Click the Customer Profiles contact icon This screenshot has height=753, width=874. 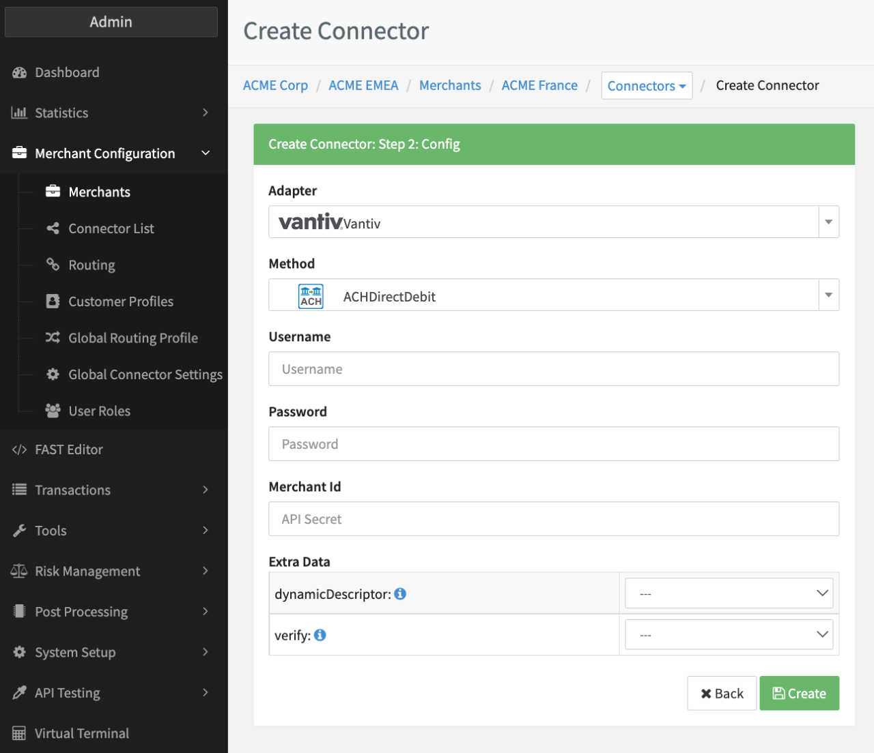(x=53, y=301)
